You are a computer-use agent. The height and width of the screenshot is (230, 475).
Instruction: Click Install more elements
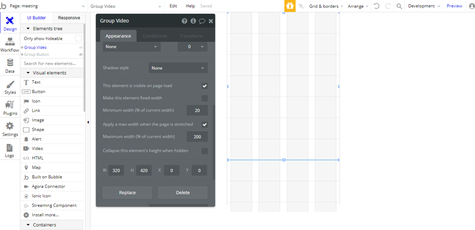tap(52, 215)
